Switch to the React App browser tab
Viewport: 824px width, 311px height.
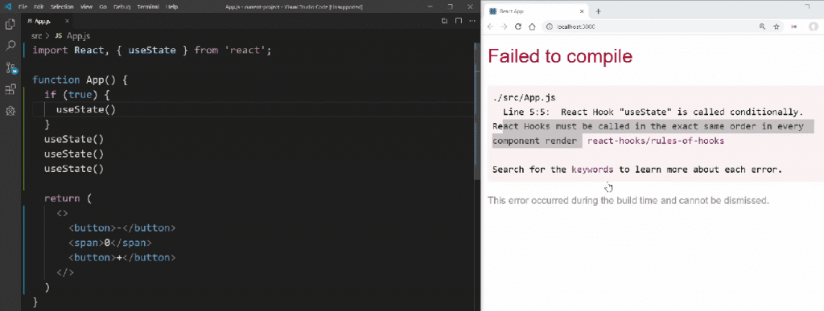pyautogui.click(x=535, y=11)
